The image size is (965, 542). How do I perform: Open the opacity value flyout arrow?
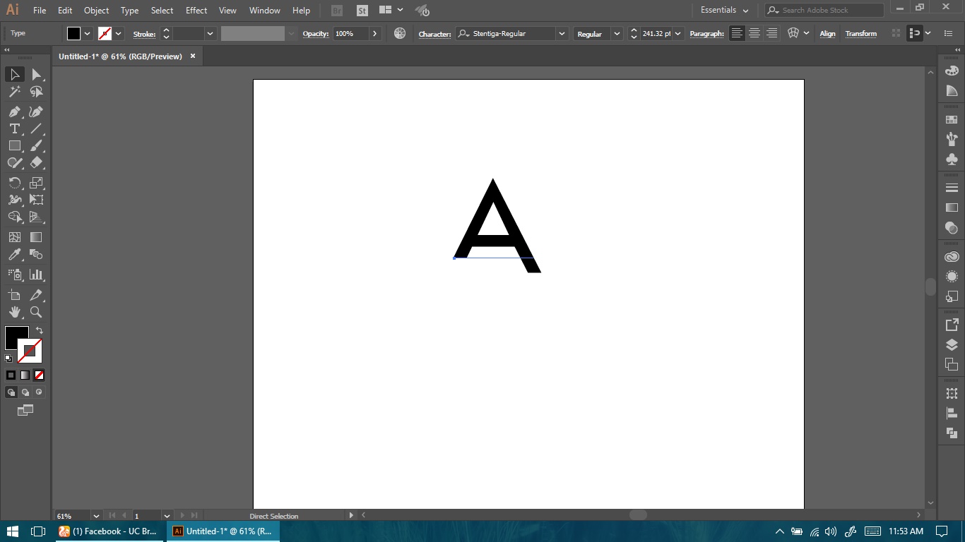pyautogui.click(x=374, y=33)
